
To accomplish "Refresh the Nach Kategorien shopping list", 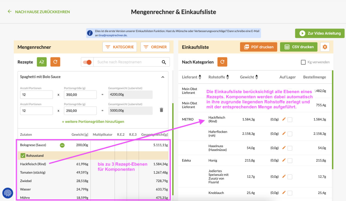I will pos(222,62).
